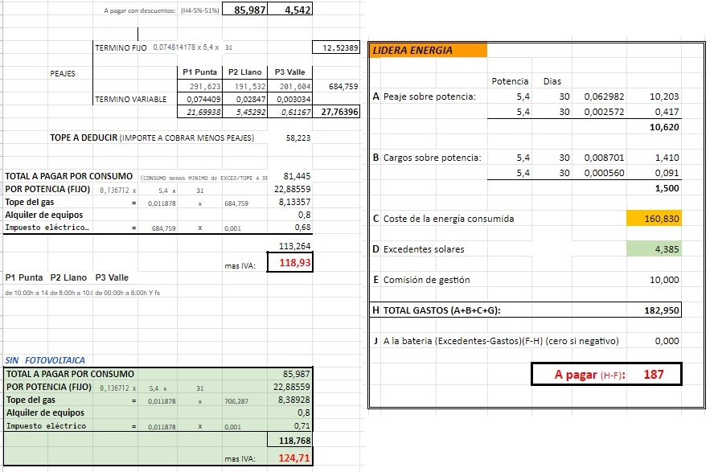Select the 0,000560 rate cell
This screenshot has width=718, height=472.
coord(599,173)
